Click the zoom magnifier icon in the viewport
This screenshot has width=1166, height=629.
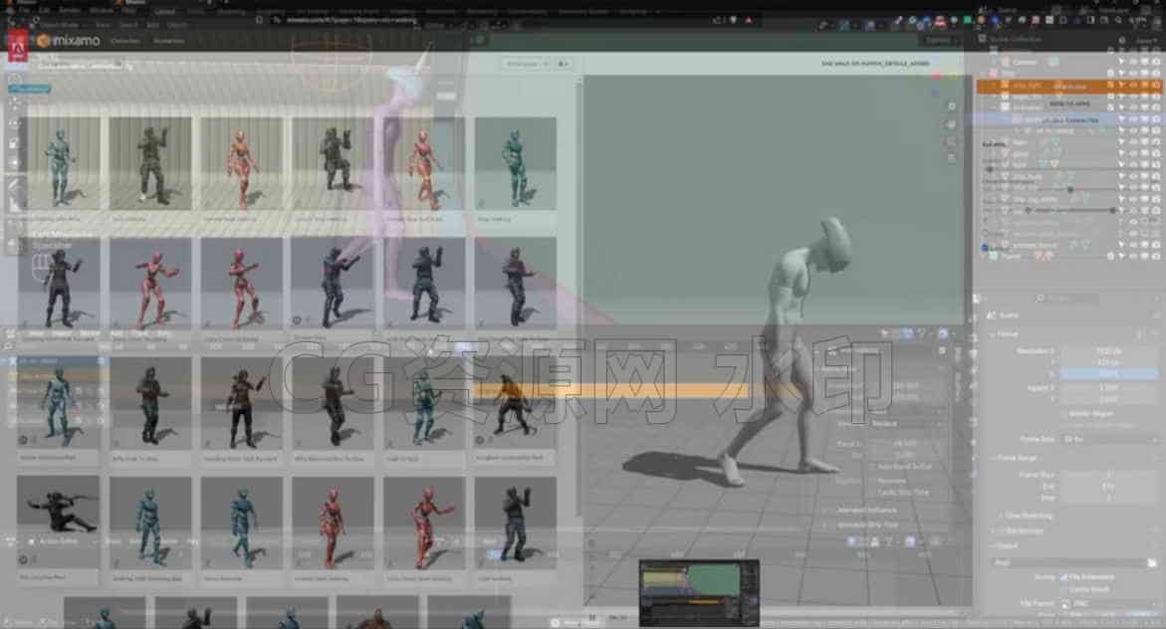(951, 106)
